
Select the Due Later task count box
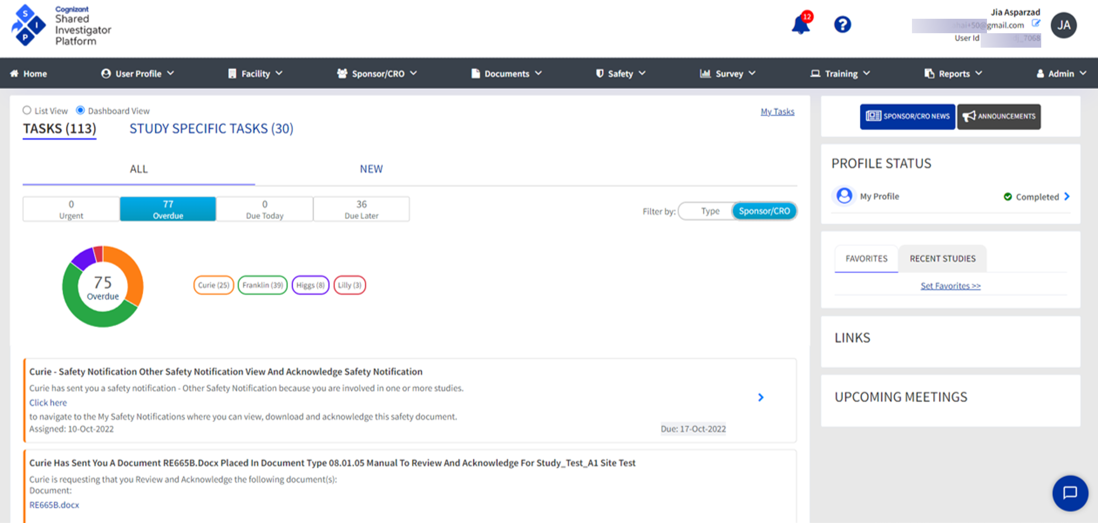click(361, 209)
